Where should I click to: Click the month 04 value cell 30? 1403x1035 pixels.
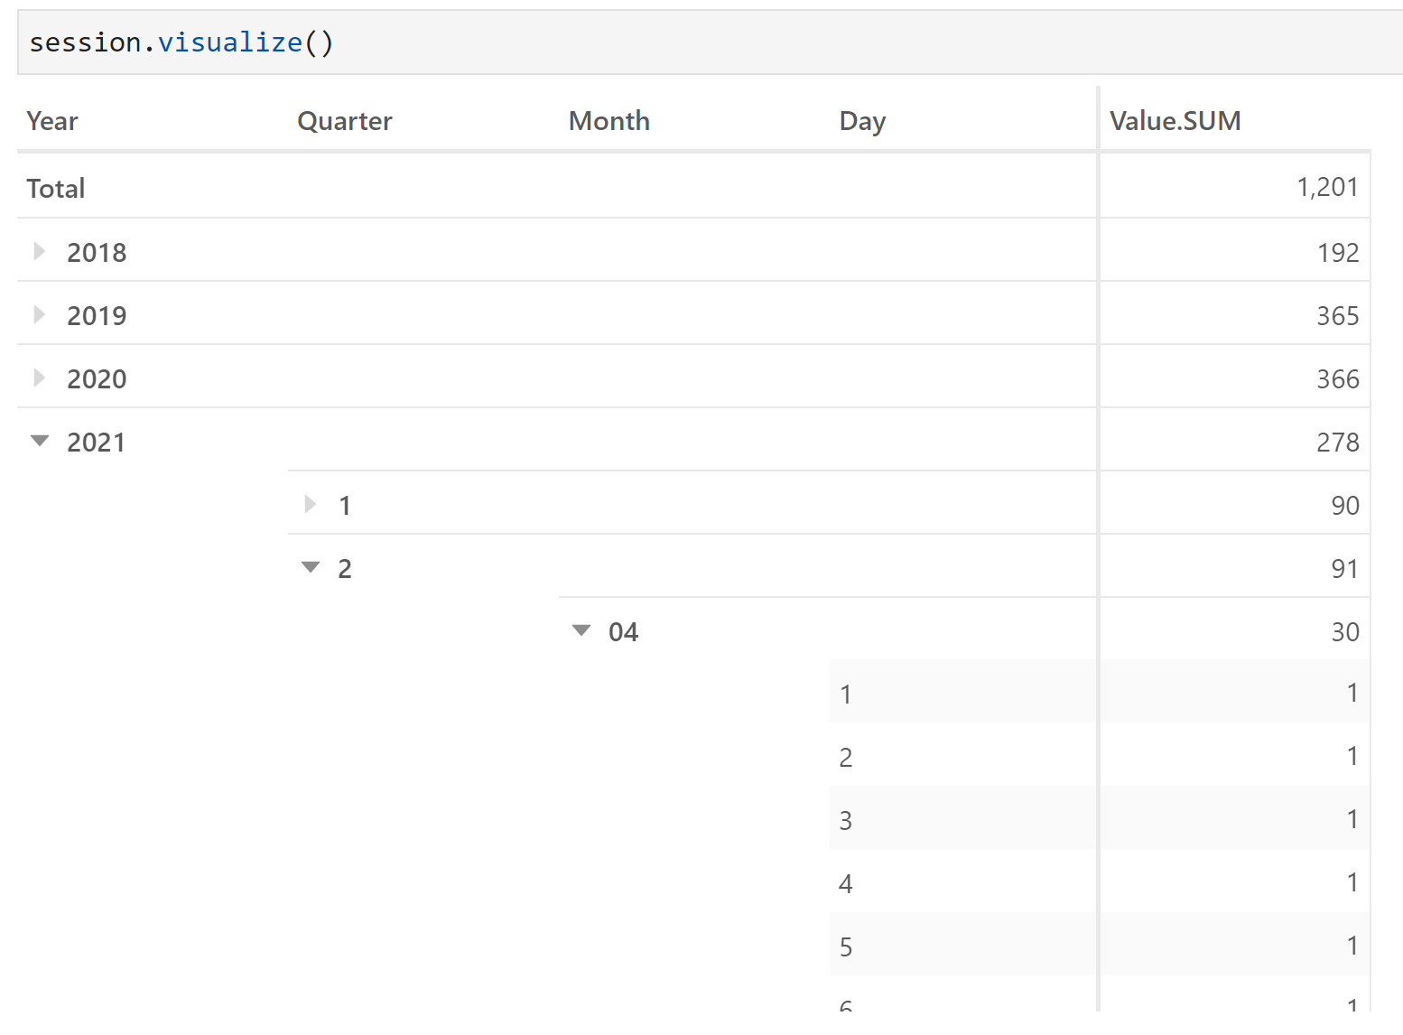click(x=1345, y=631)
